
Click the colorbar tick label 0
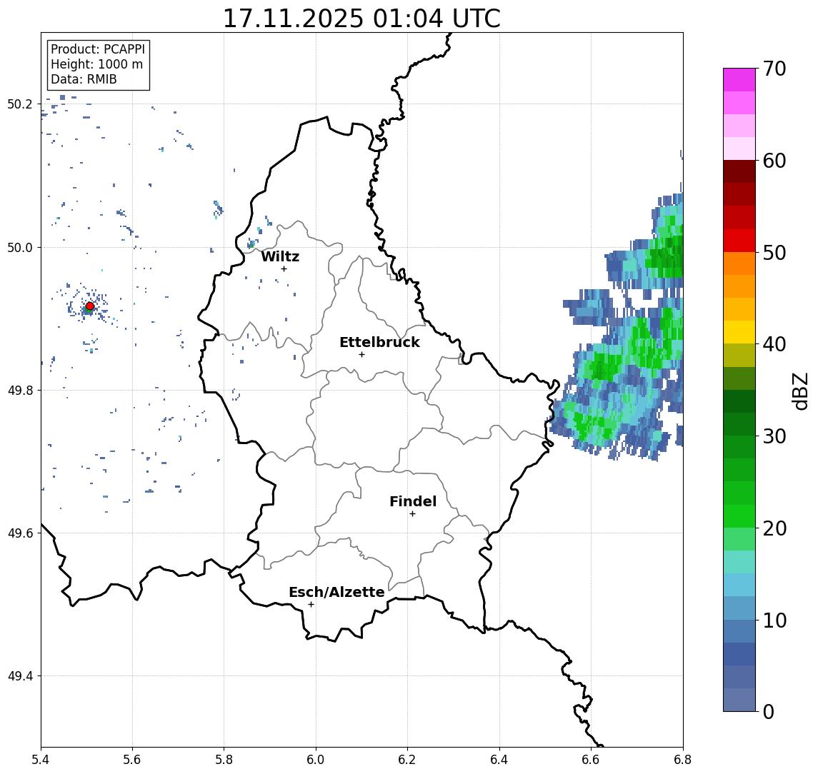click(x=769, y=711)
